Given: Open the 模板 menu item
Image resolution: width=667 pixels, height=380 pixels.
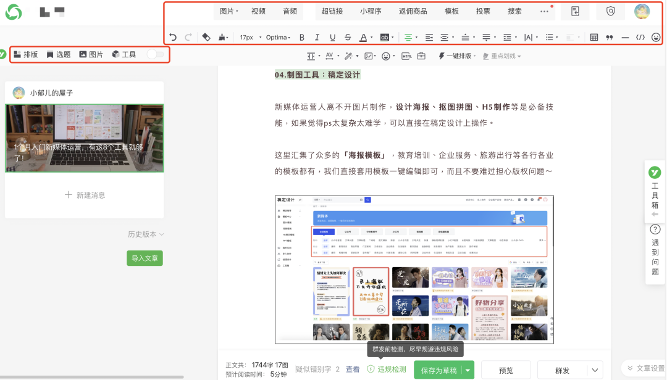Looking at the screenshot, I should [451, 12].
